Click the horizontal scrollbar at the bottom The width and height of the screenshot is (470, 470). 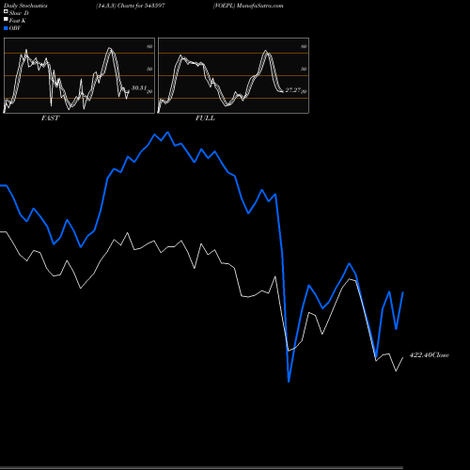click(x=201, y=467)
